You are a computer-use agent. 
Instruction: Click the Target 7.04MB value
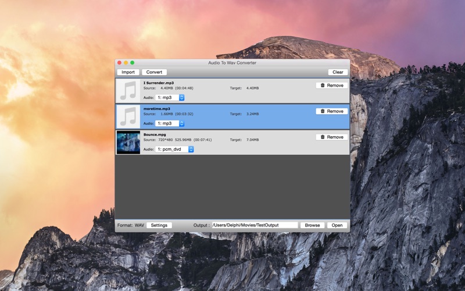[253, 140]
